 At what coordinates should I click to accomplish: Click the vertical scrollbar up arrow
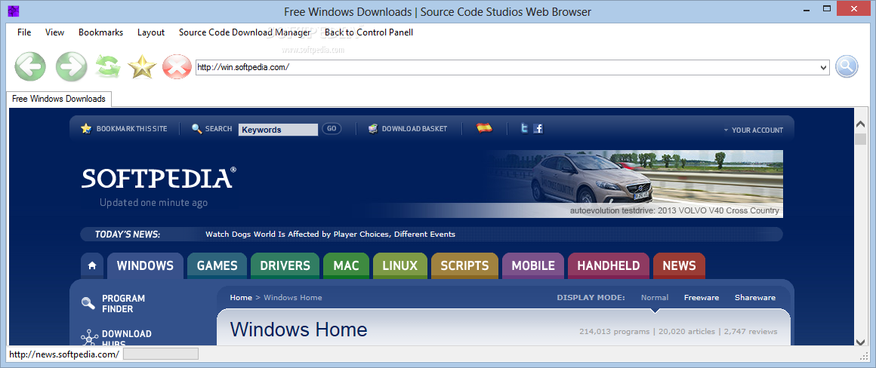point(860,125)
